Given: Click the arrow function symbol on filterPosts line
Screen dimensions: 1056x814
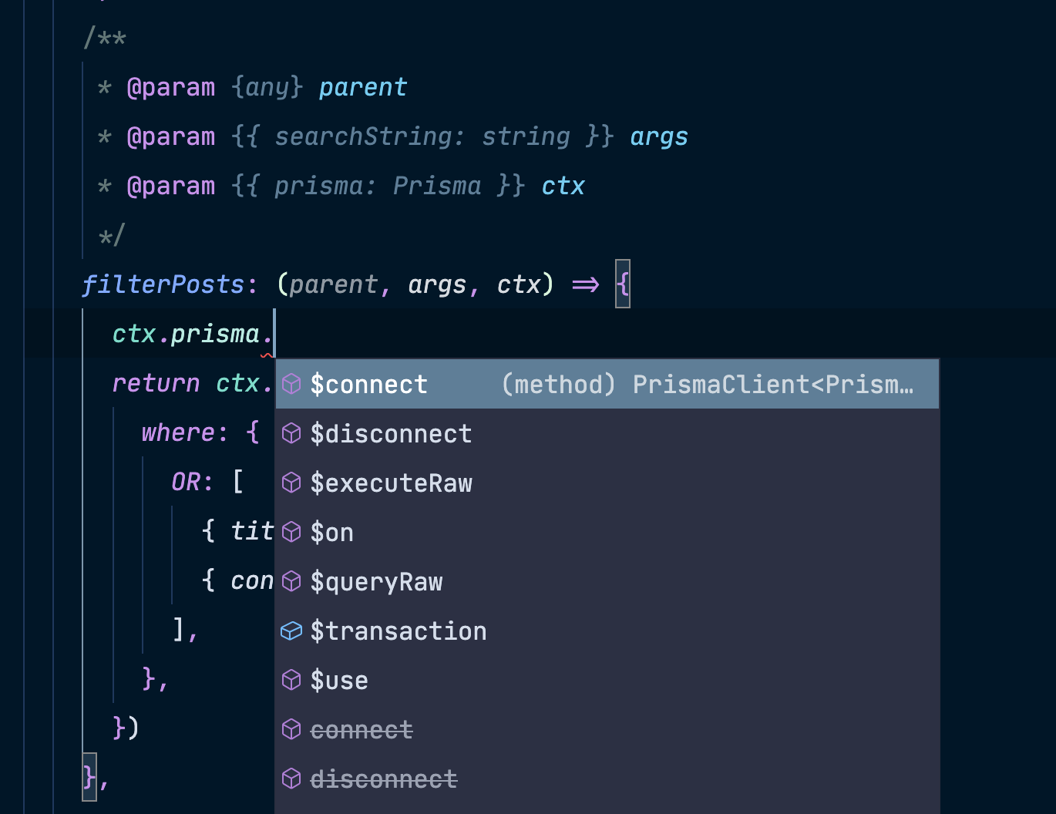Looking at the screenshot, I should click(x=588, y=284).
